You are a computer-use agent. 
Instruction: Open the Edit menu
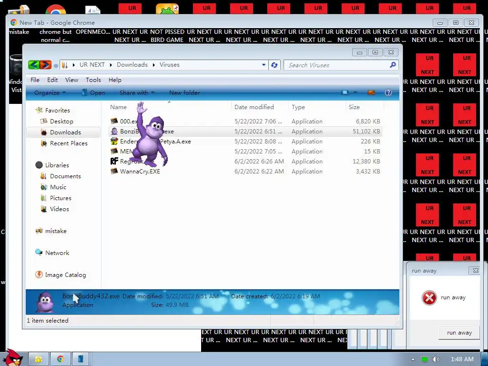pos(52,80)
